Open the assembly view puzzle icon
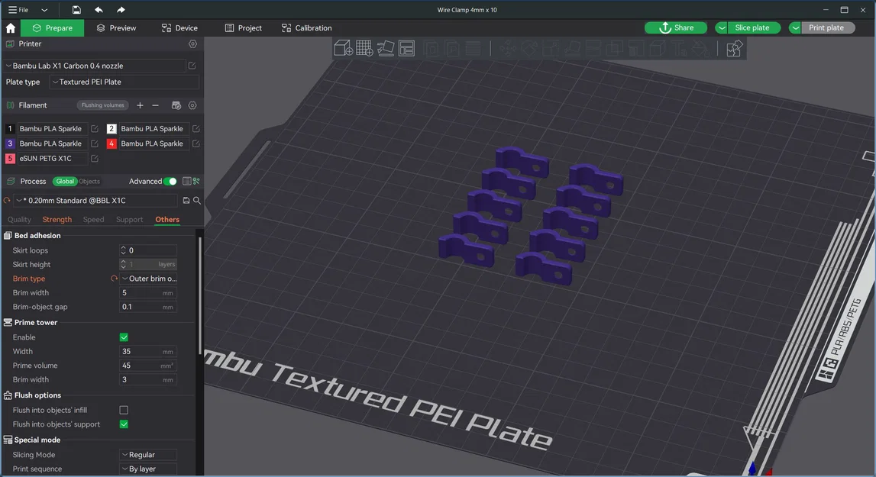Screen dimensions: 876x477 [x=734, y=49]
